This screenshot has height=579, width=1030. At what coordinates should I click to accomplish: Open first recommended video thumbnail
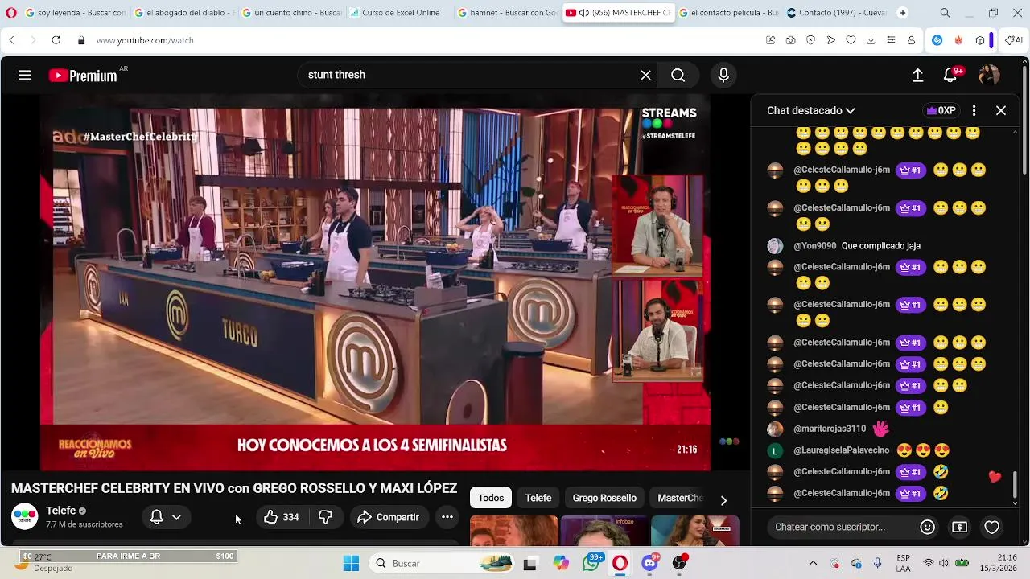pos(513,530)
